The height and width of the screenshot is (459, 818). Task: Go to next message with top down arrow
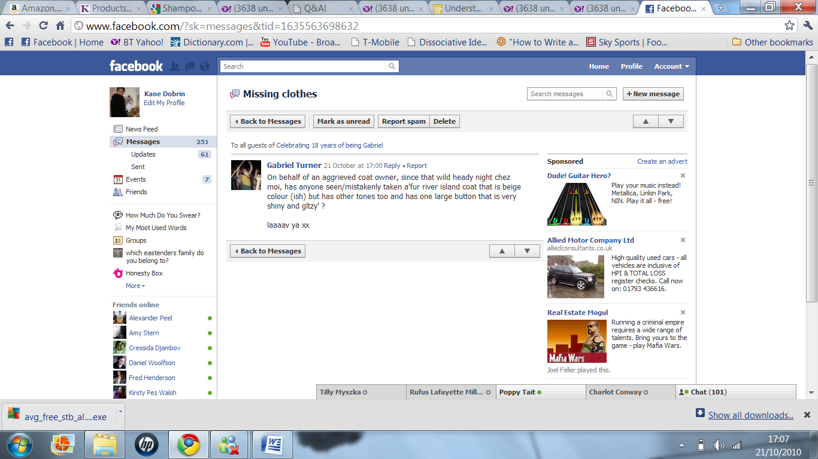coord(671,121)
